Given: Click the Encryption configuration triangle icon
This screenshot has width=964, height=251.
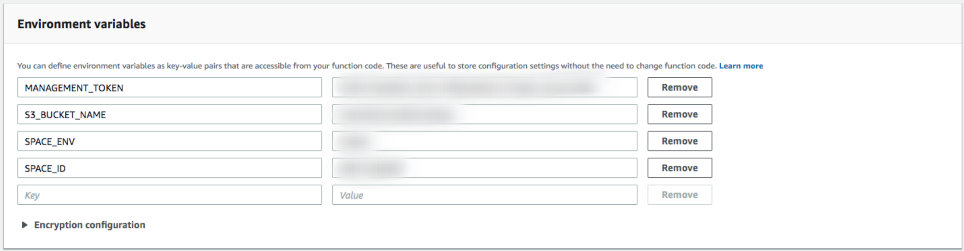Looking at the screenshot, I should coord(25,225).
